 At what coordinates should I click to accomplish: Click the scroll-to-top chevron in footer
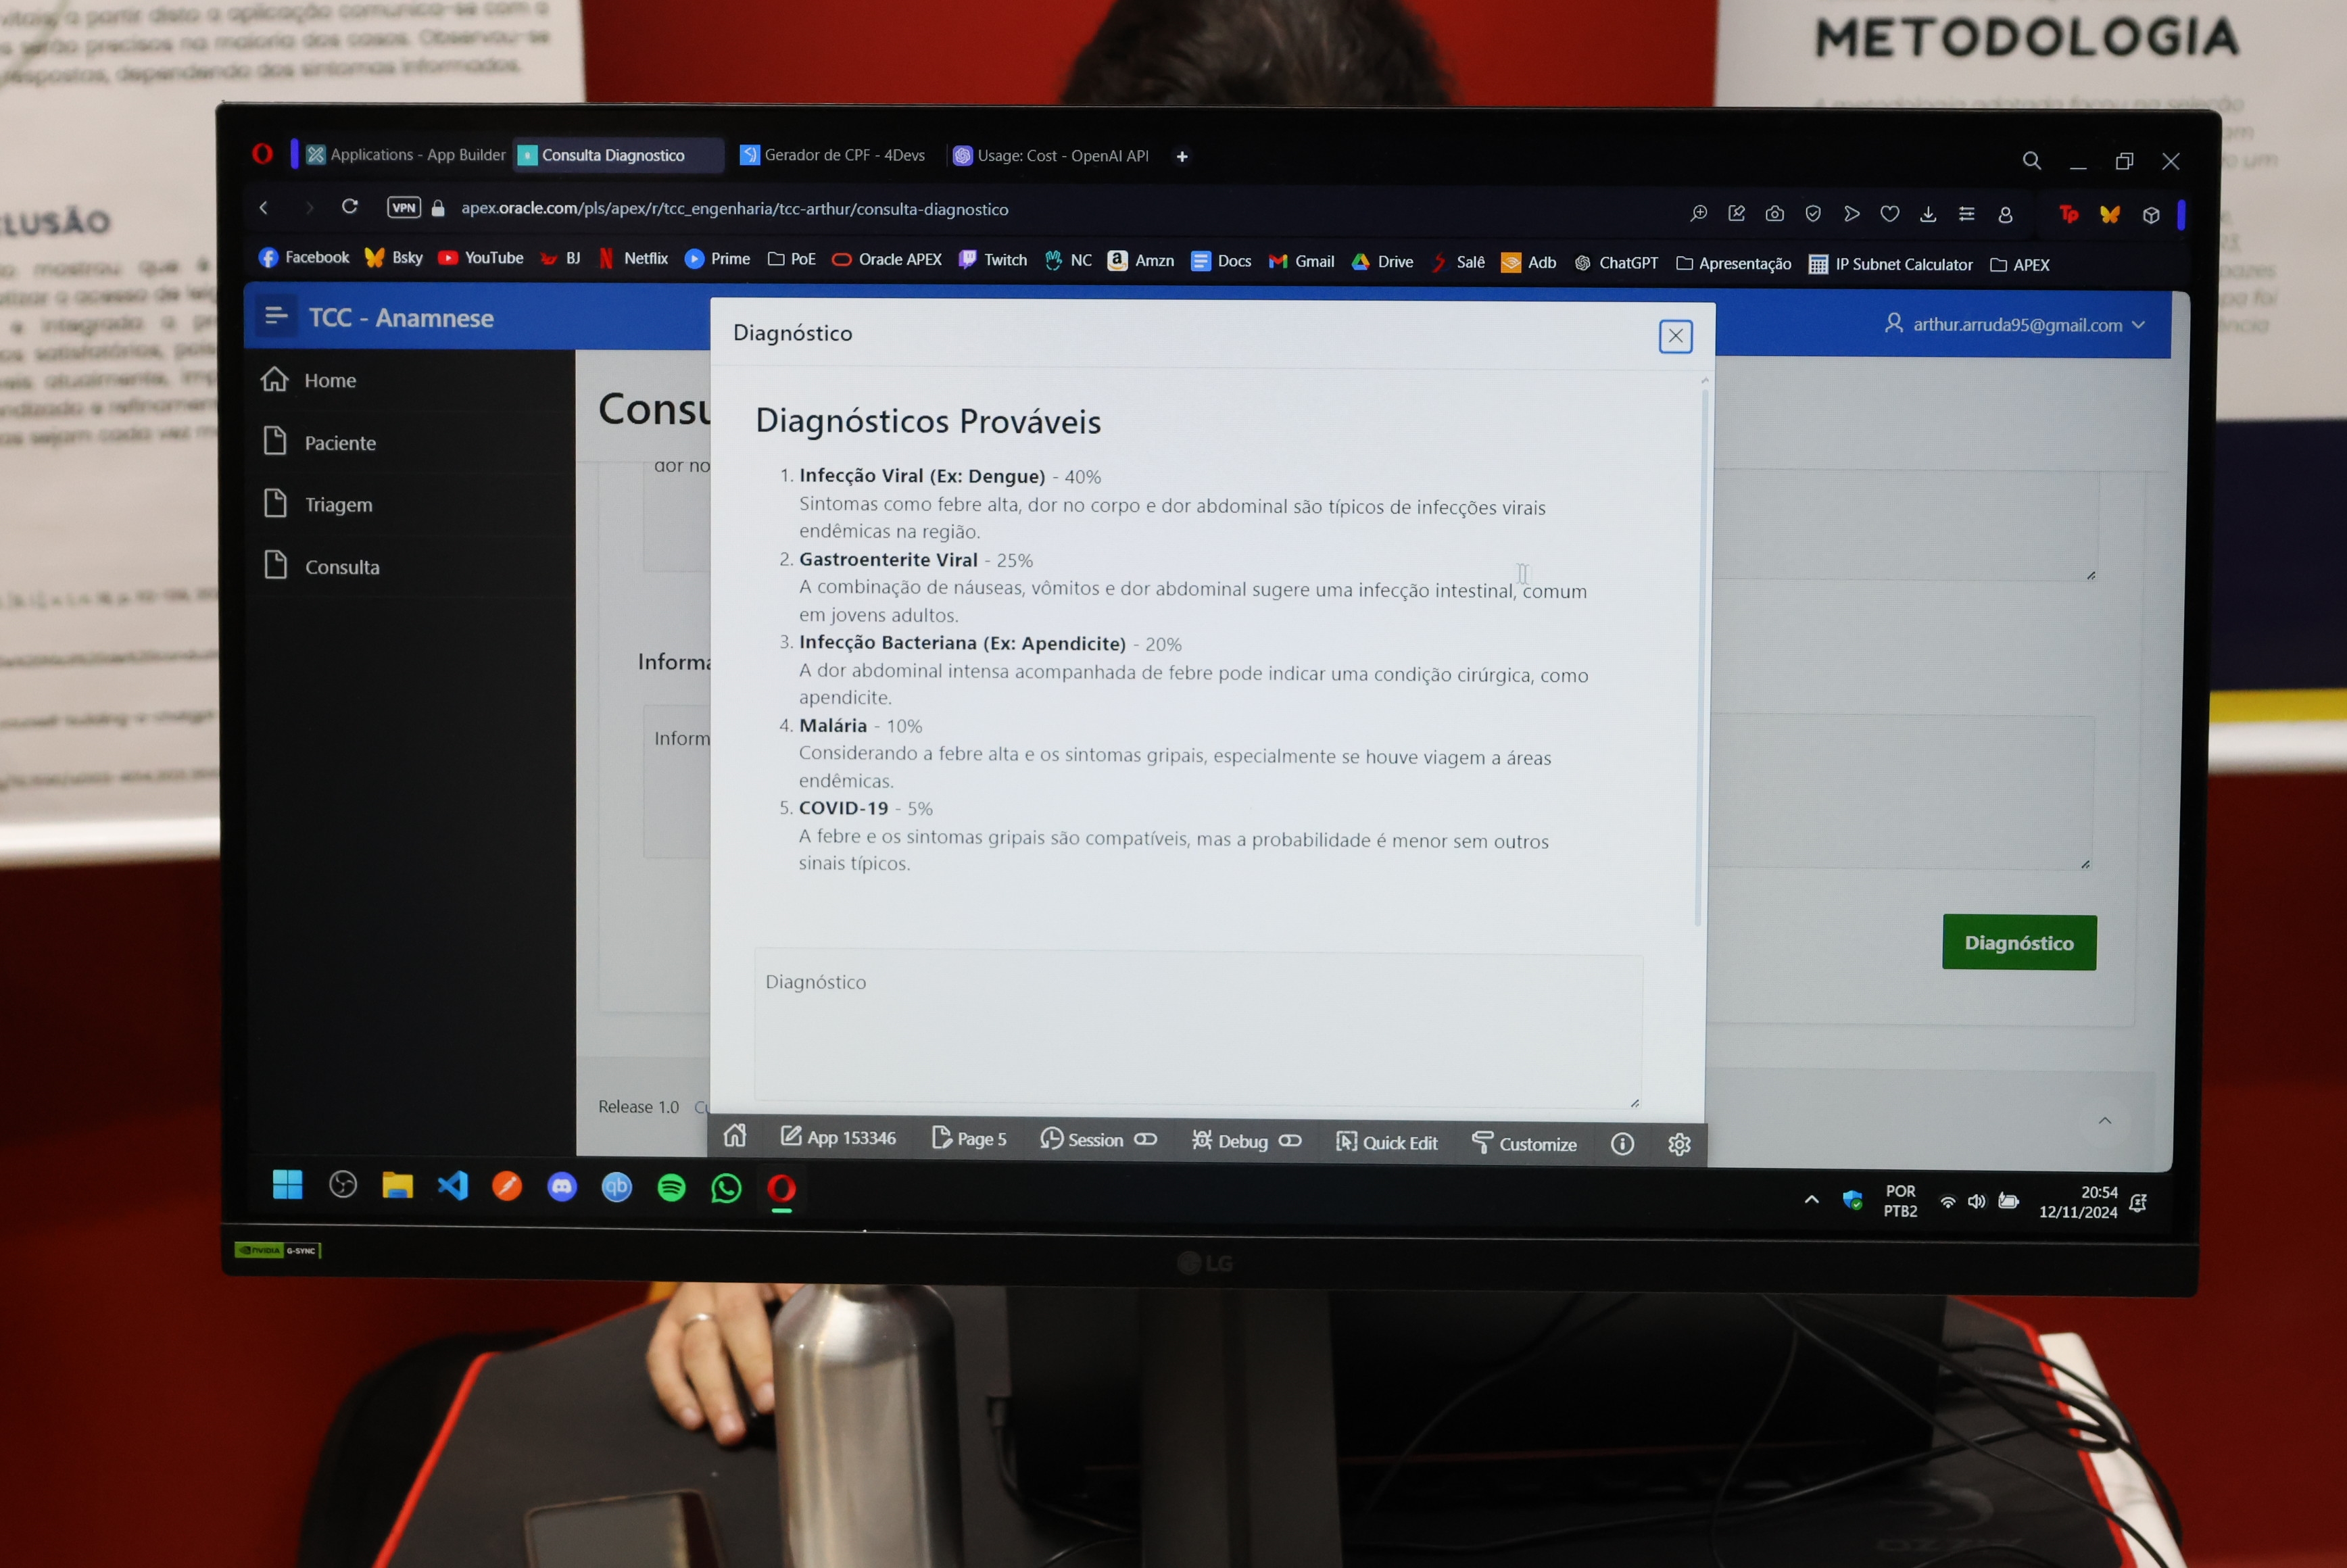click(2105, 1120)
